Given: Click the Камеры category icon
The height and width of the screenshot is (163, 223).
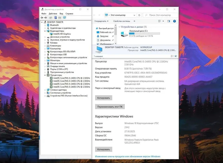Looking at the screenshot, I should 48,43.
